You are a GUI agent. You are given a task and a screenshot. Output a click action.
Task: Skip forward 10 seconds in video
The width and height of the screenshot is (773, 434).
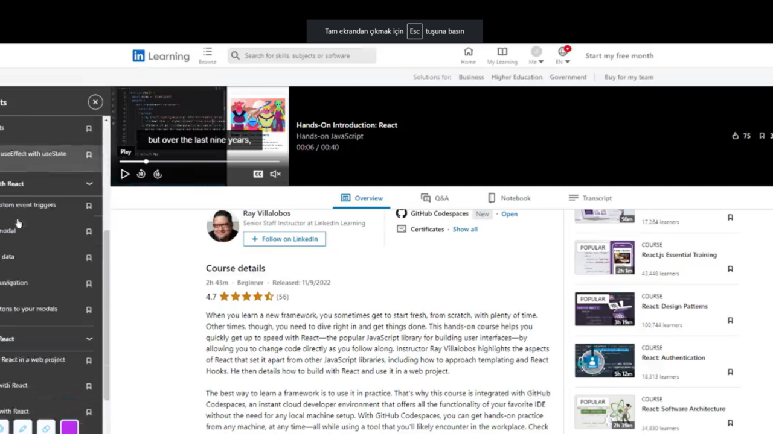[158, 174]
